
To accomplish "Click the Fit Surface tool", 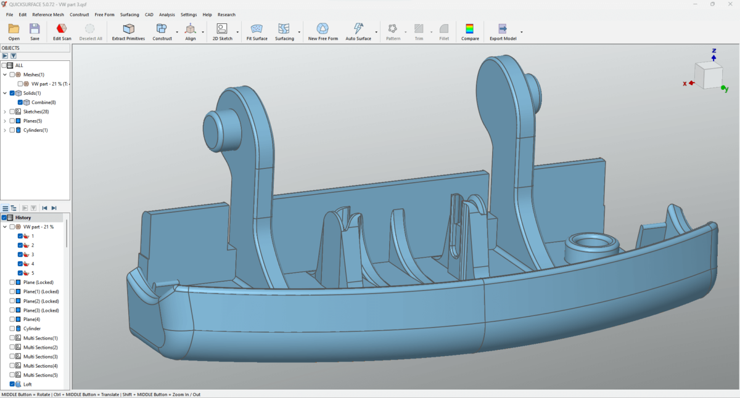I will point(257,29).
